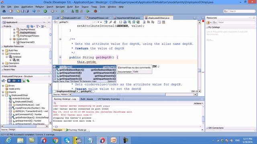Screen dimensions: 257x144
Task: Click the green Back navigation icon
Action: [45, 11]
